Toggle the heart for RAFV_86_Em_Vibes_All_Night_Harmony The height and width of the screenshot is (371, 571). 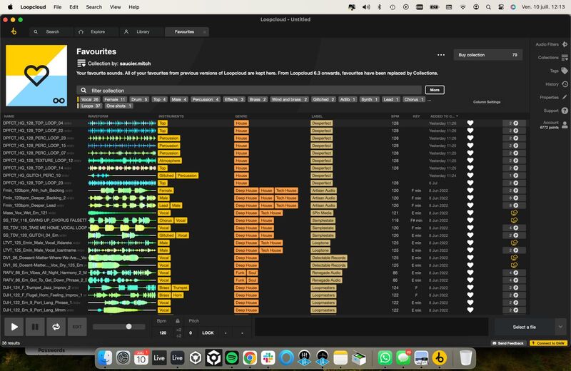tap(470, 273)
